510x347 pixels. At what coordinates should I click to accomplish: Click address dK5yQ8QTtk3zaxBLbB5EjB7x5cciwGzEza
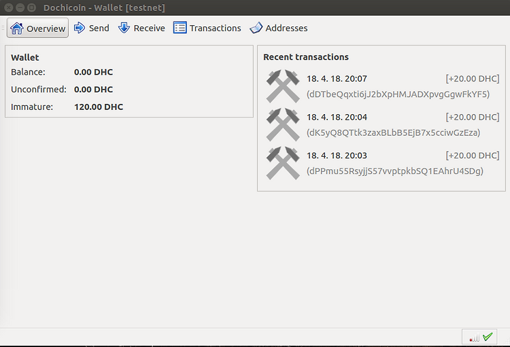pyautogui.click(x=393, y=132)
